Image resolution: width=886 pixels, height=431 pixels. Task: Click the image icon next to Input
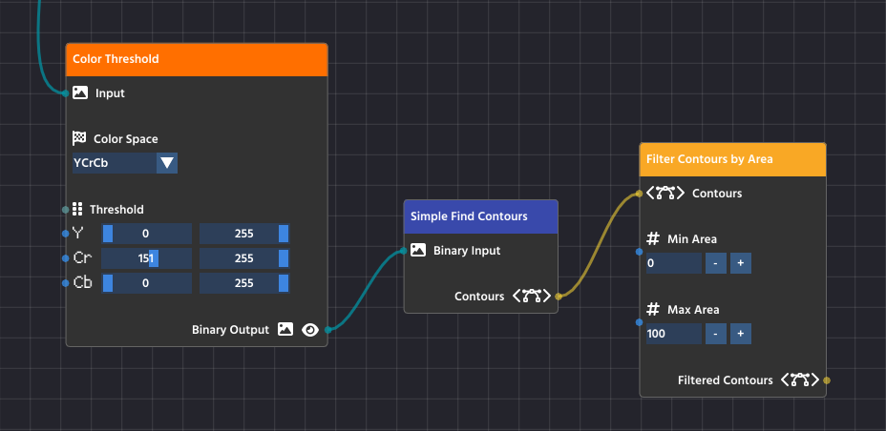(x=81, y=93)
